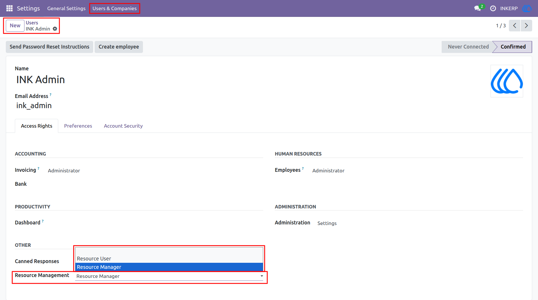Click the Settings app title
Viewport: 538px width, 300px height.
(28, 8)
